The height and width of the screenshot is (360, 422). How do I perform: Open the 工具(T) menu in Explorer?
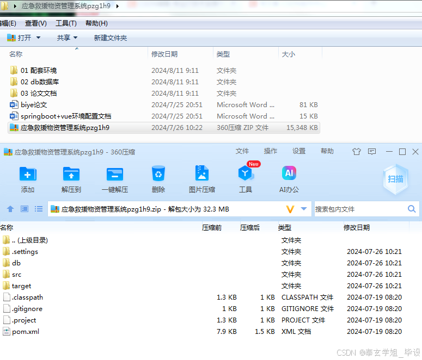66,23
